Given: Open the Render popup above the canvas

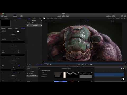Looking at the screenshot, I should [118, 18].
